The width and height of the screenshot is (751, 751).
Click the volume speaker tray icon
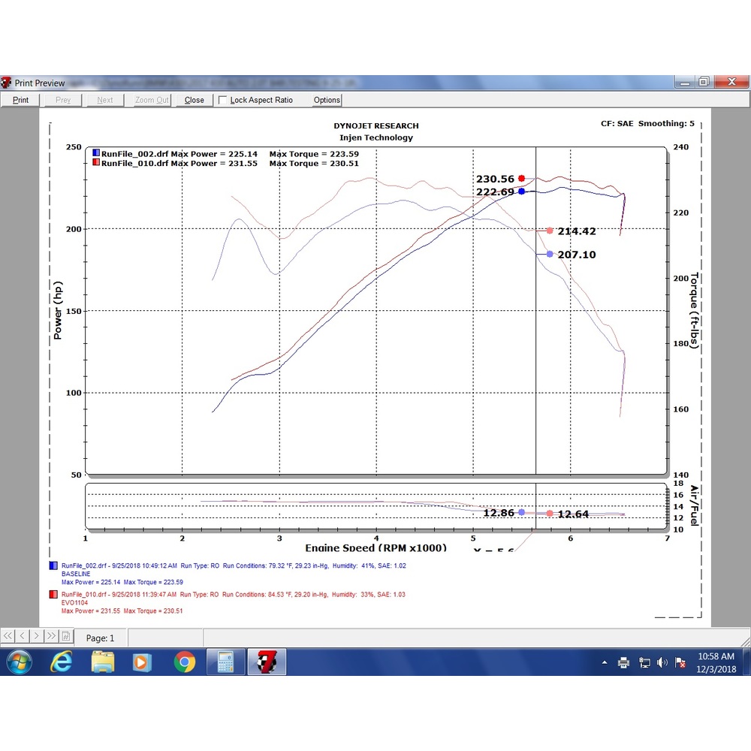coord(662,663)
